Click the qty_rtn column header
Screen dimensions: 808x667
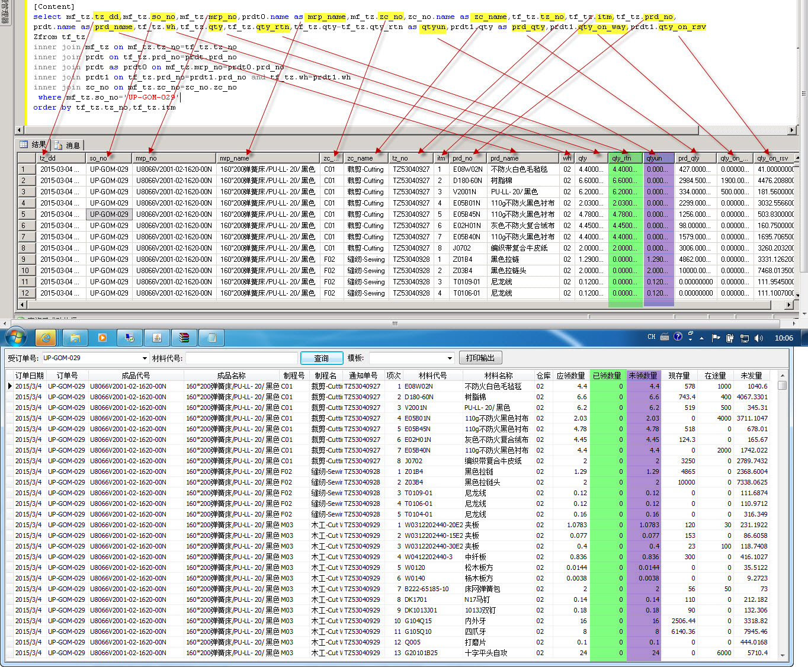626,158
